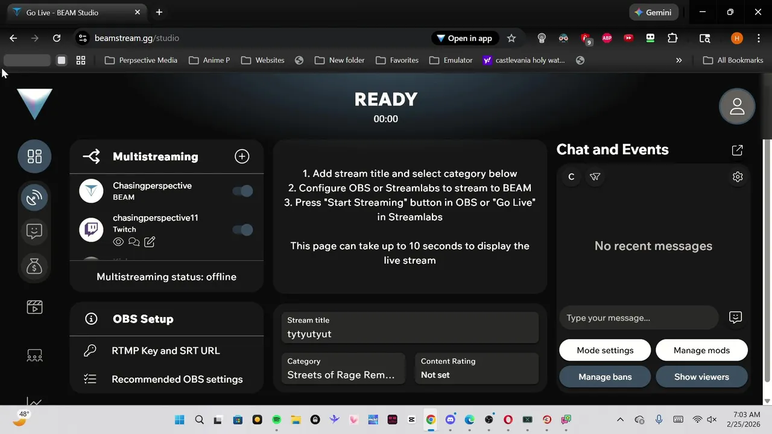Toggle the eye icon under Twitch
The height and width of the screenshot is (434, 772).
118,242
